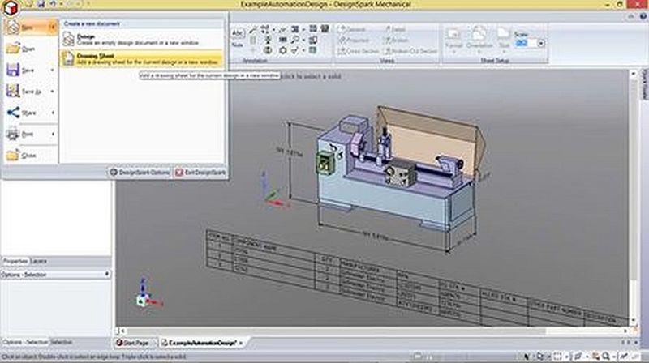649x363 pixels.
Task: Switch to the Properties panel tab
Action: point(15,261)
